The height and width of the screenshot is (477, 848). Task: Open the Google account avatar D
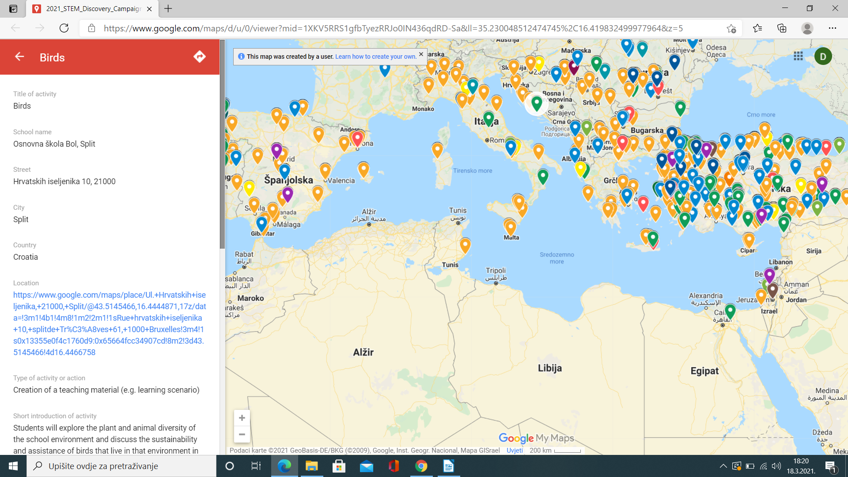[823, 56]
